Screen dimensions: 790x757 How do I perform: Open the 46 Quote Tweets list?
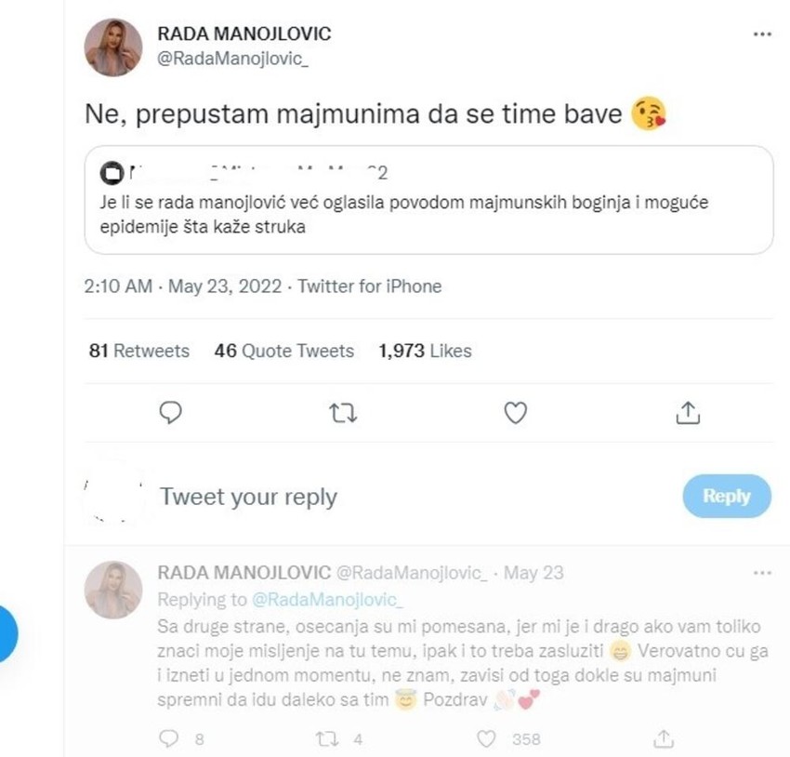coord(284,351)
